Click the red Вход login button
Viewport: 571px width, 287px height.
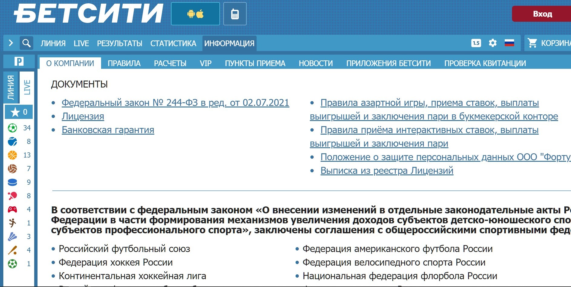542,14
